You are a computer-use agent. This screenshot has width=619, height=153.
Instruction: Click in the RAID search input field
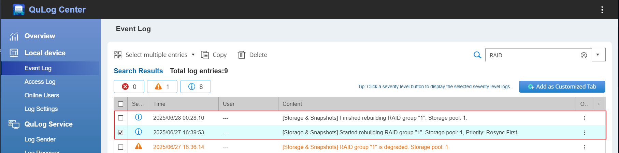coord(532,55)
